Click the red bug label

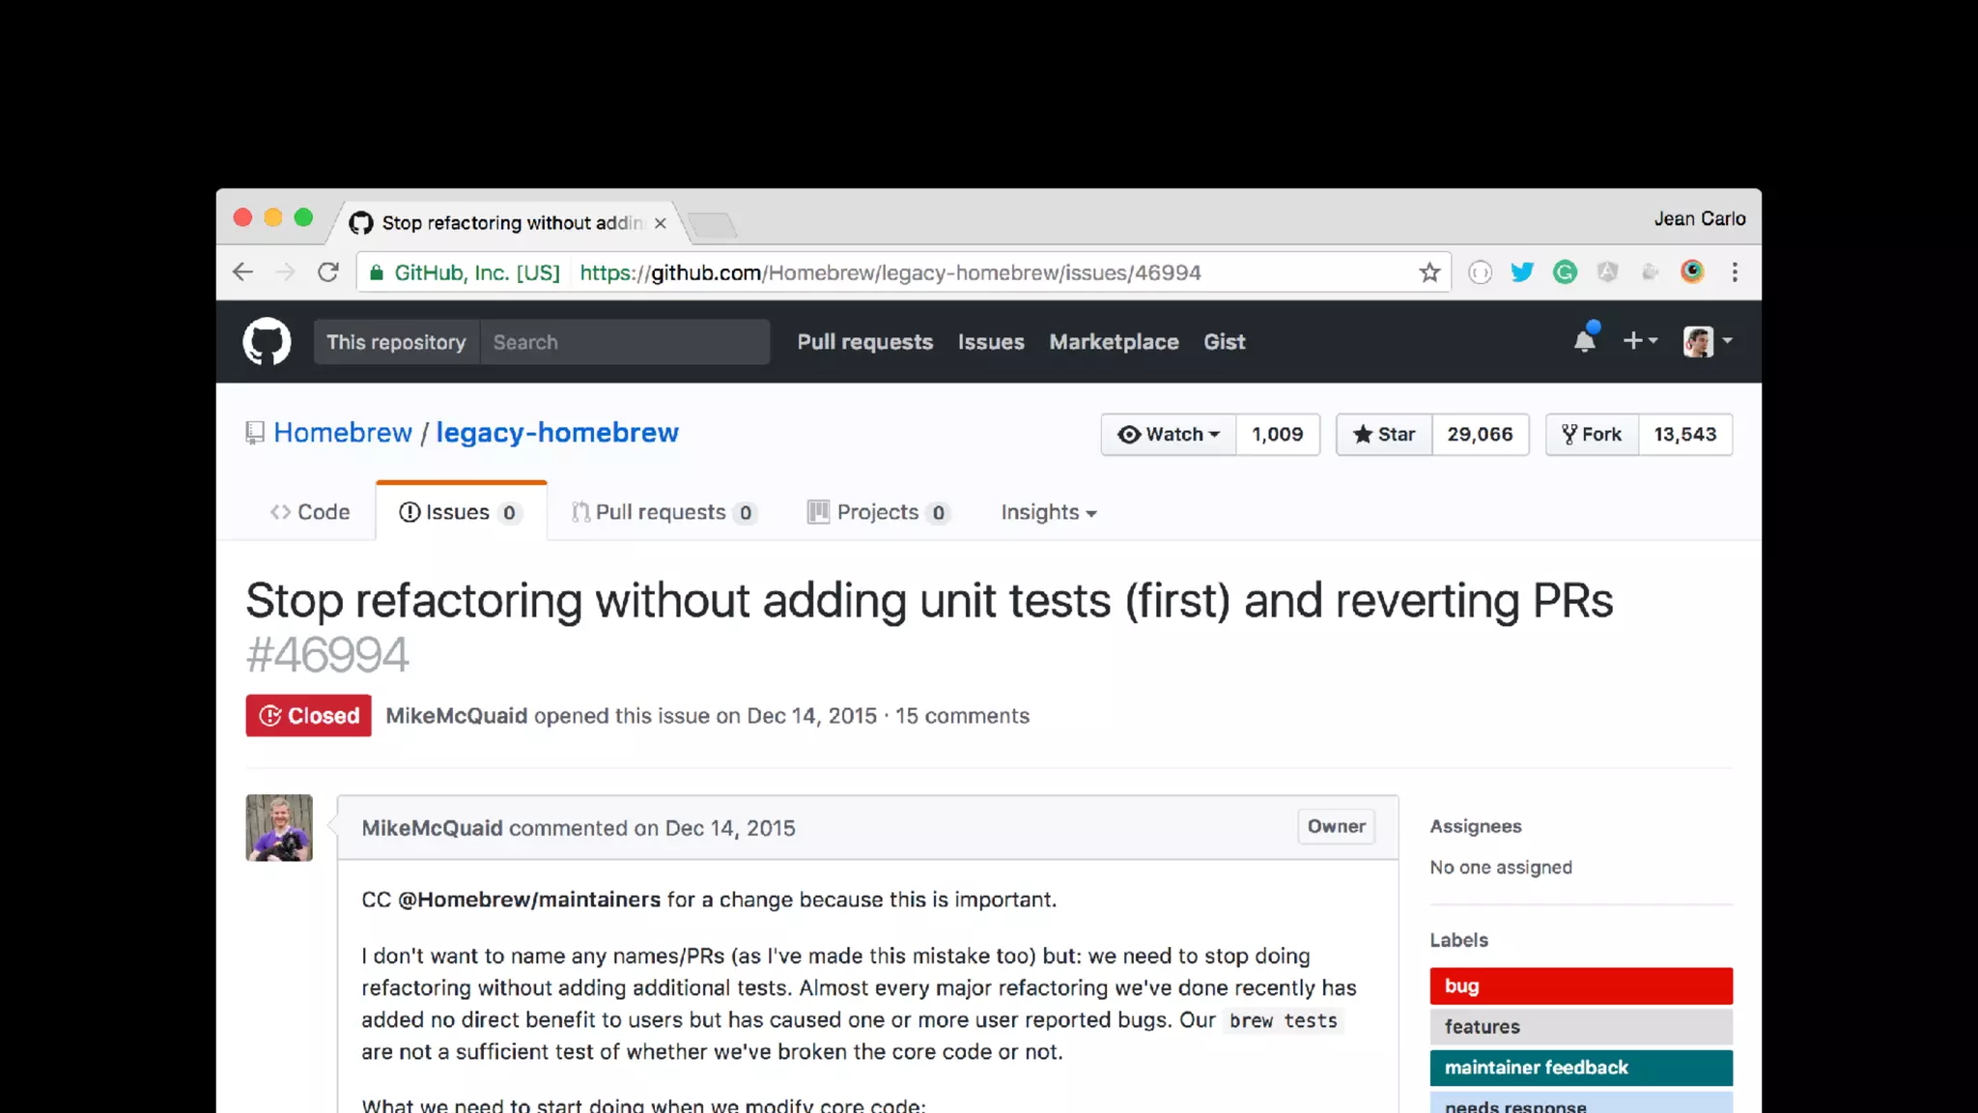[x=1581, y=985]
